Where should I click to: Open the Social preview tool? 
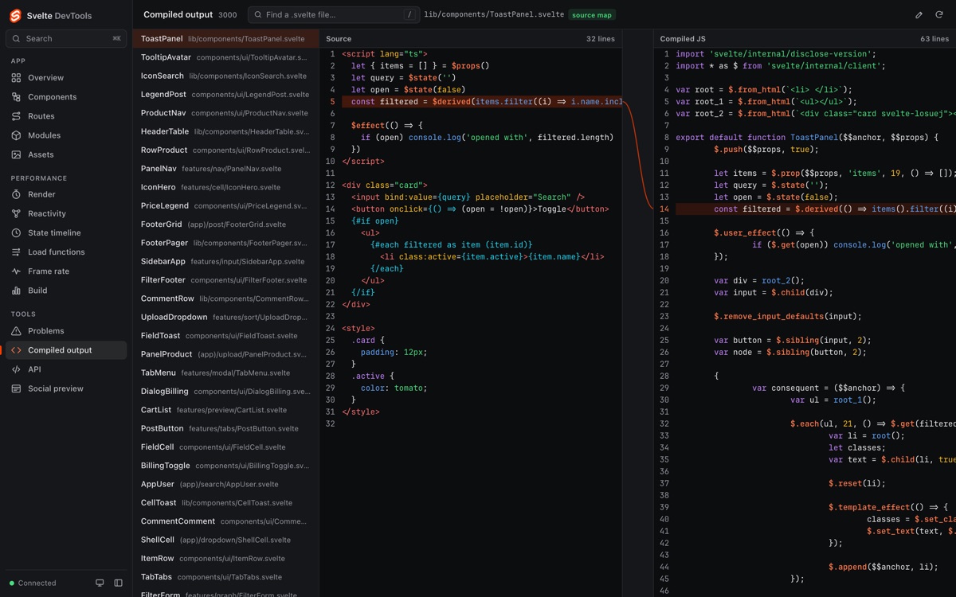(x=66, y=388)
